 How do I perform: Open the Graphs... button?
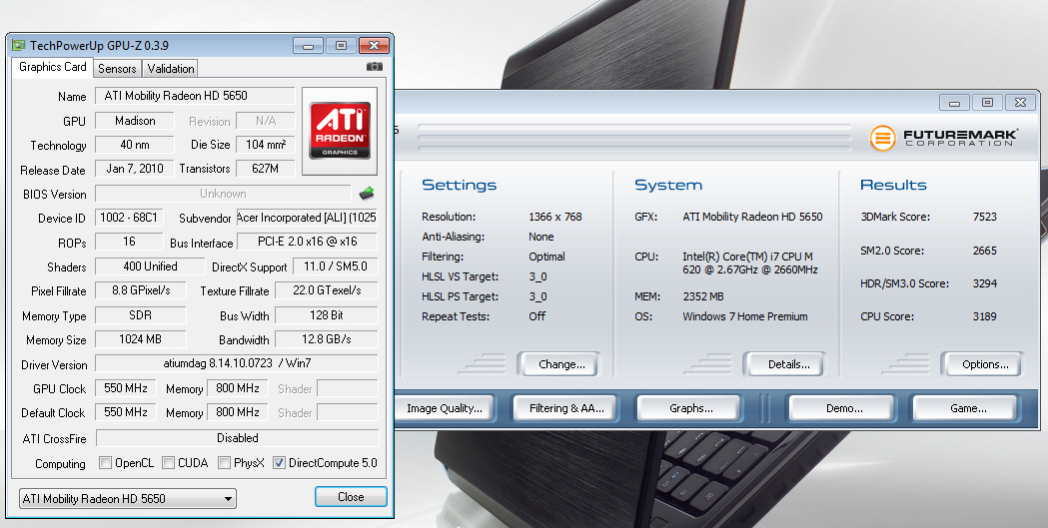coord(691,408)
